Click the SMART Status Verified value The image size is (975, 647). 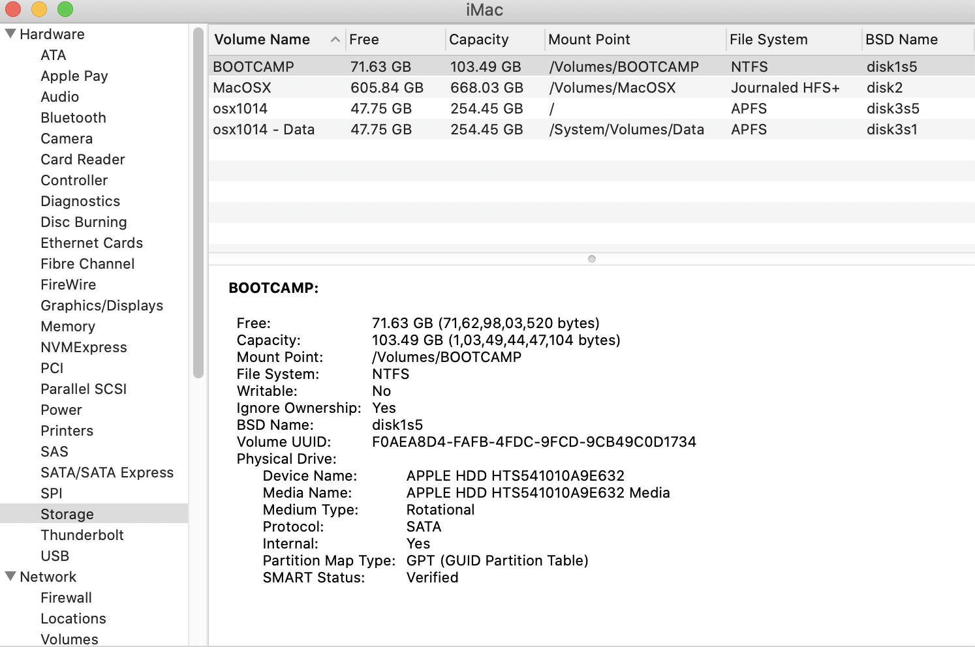pyautogui.click(x=432, y=577)
